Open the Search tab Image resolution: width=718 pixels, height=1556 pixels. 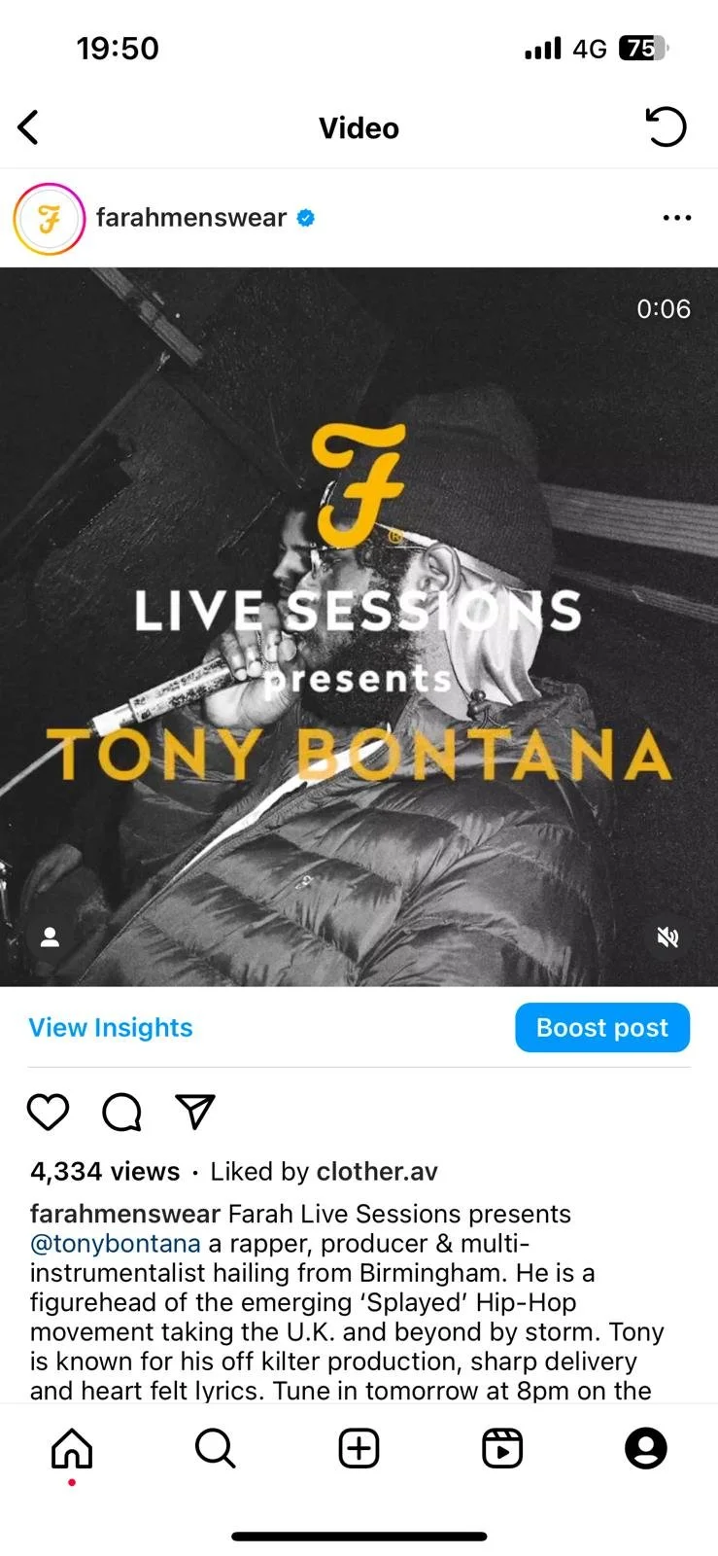coord(215,1449)
